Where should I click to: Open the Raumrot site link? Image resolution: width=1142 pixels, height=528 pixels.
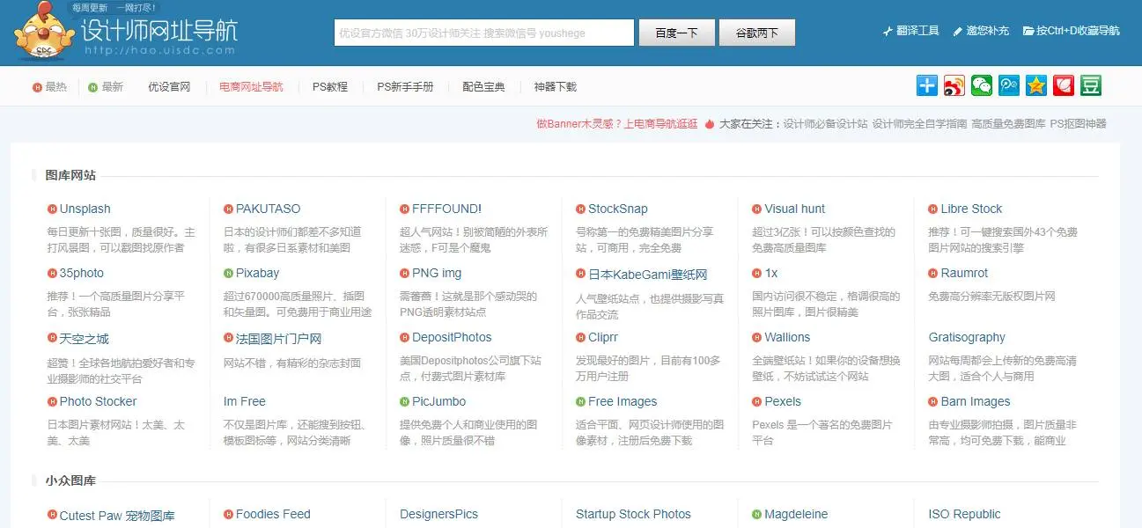click(x=963, y=273)
